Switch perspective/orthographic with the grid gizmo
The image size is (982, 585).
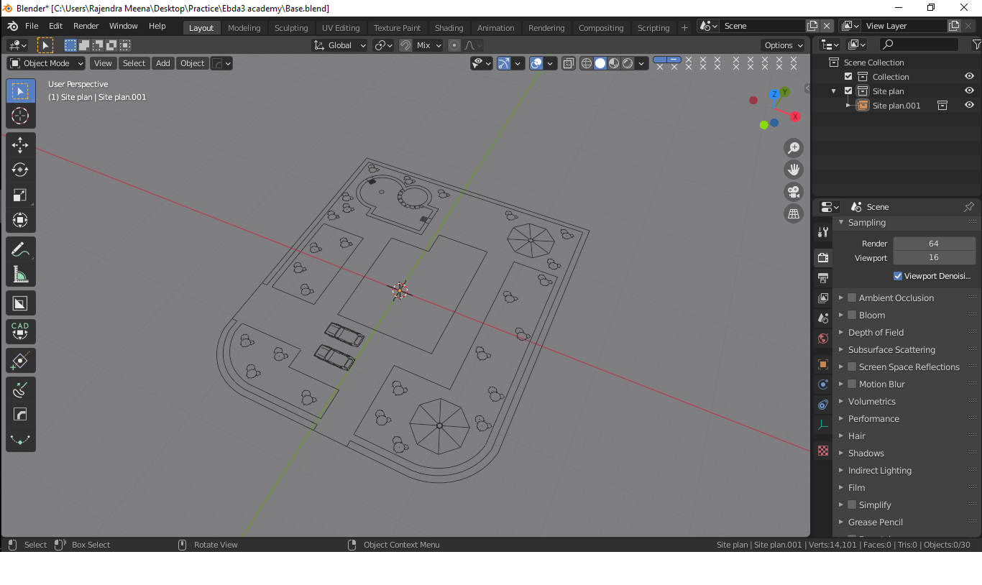pyautogui.click(x=794, y=213)
